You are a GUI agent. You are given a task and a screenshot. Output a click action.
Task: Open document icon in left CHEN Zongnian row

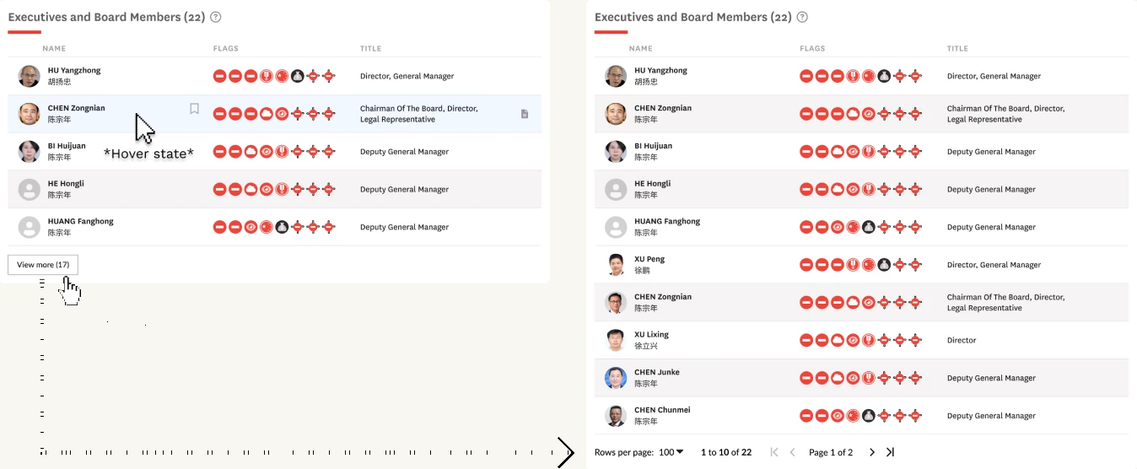[x=525, y=114]
